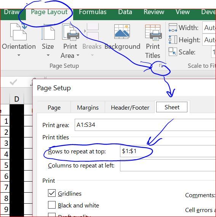Image resolution: width=216 pixels, height=217 pixels.
Task: Click the cell showing 5
Action: click(5, 165)
